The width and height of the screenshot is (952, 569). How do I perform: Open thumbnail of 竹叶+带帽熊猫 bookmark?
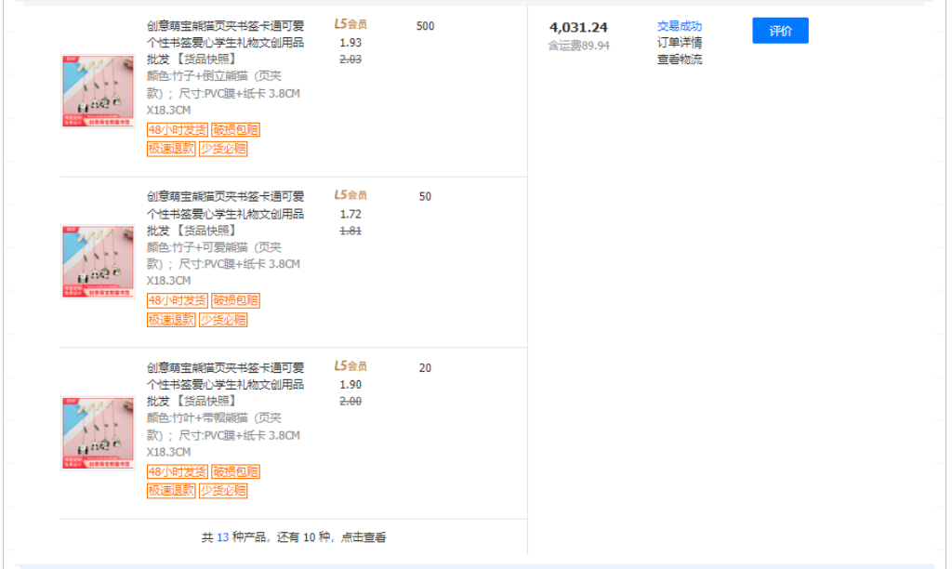pos(98,432)
